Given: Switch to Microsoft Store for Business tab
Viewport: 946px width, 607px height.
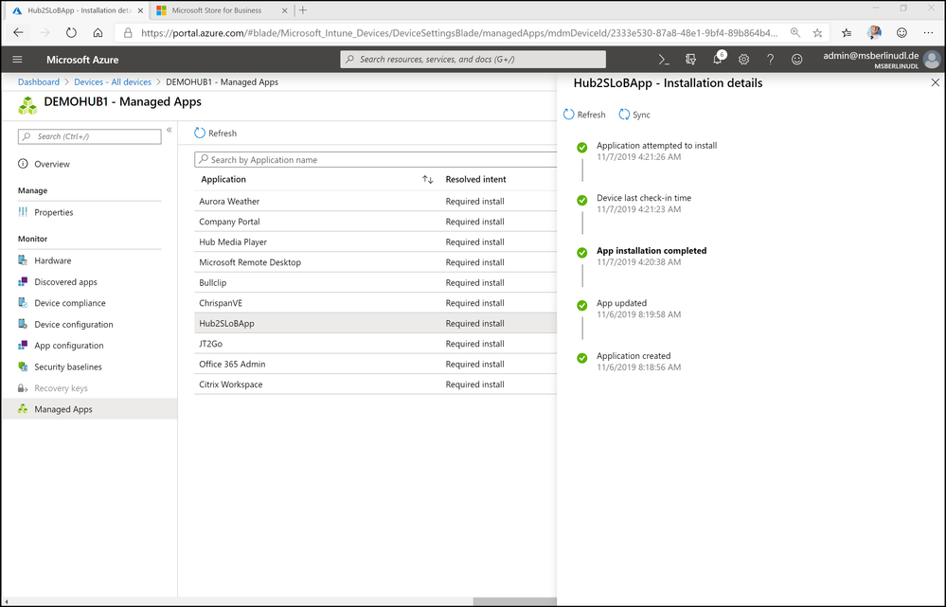Looking at the screenshot, I should pyautogui.click(x=217, y=10).
